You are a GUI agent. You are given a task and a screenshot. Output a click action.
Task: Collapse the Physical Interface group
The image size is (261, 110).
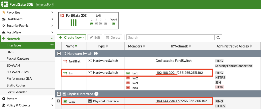pos(59,94)
